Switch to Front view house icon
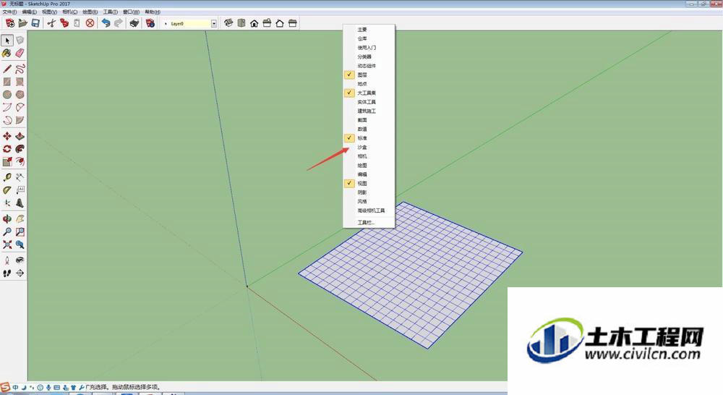723x395 pixels. click(x=254, y=23)
